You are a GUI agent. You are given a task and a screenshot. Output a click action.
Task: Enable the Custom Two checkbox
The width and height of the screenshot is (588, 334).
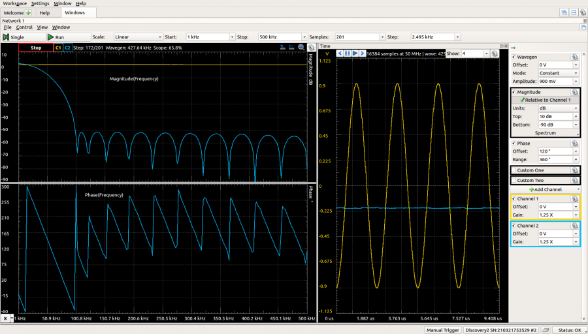514,181
